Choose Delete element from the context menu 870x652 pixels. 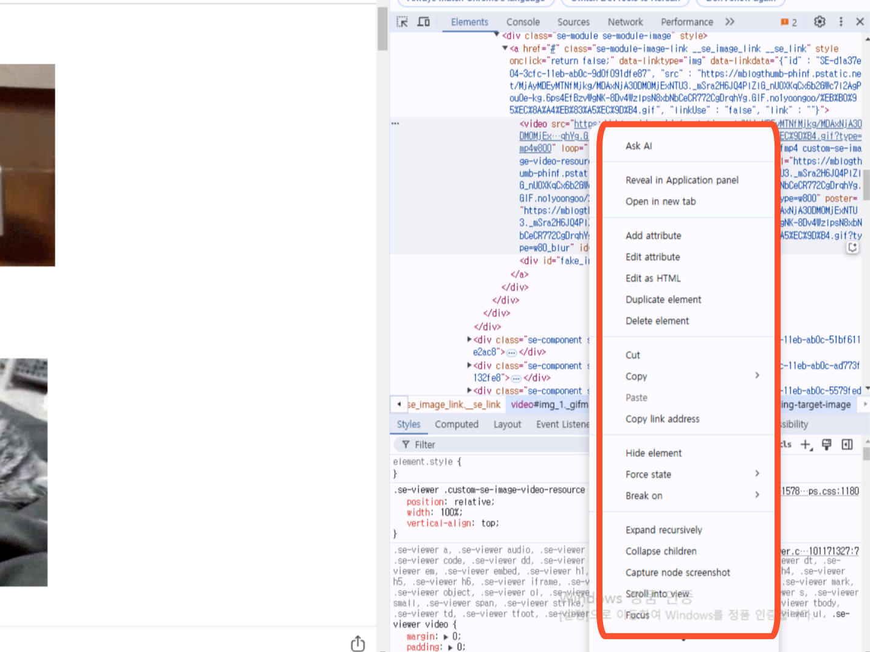pos(657,321)
